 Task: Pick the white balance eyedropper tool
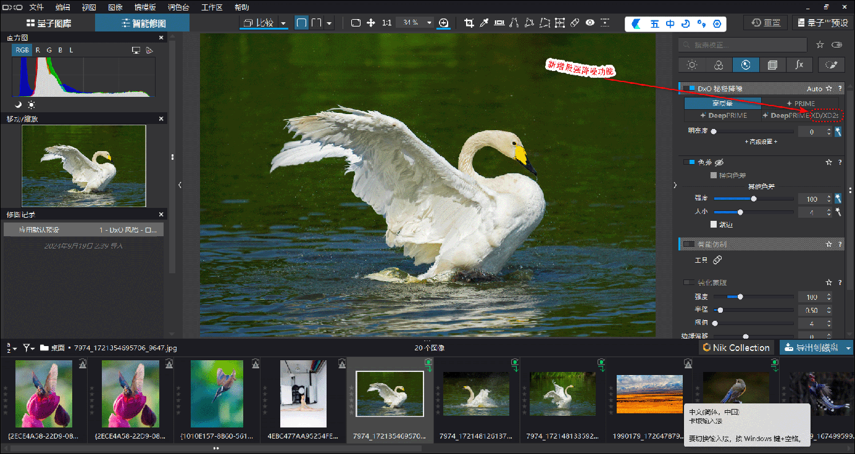click(485, 23)
